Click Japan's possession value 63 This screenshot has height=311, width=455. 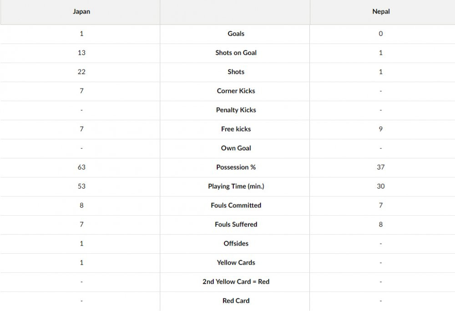click(x=81, y=167)
